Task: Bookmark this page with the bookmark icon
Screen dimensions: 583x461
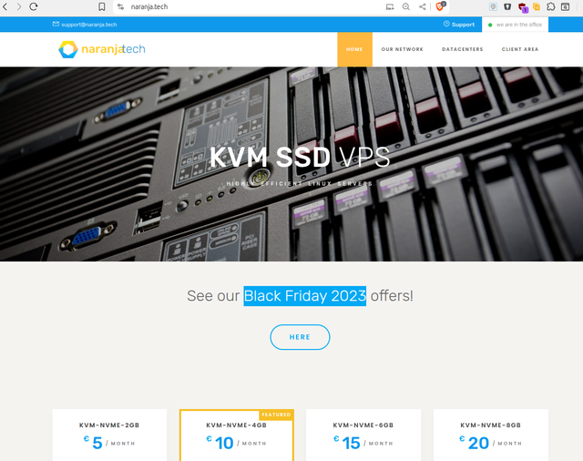Action: (101, 6)
